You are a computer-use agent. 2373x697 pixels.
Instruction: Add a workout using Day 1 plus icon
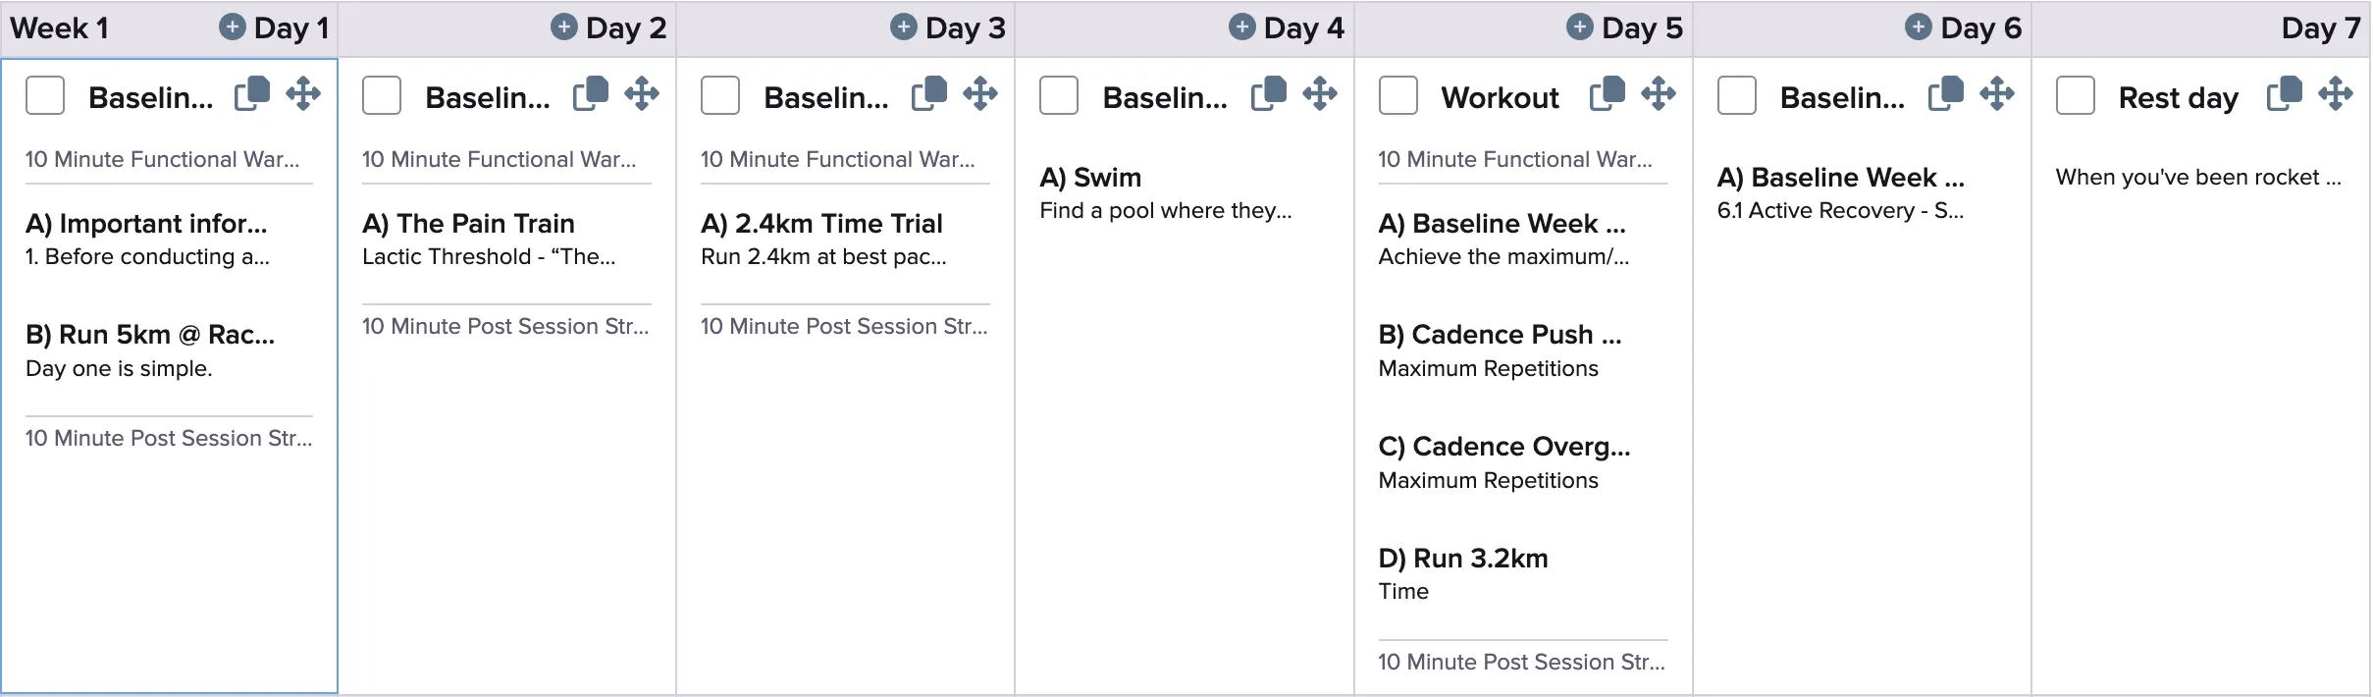(x=232, y=27)
